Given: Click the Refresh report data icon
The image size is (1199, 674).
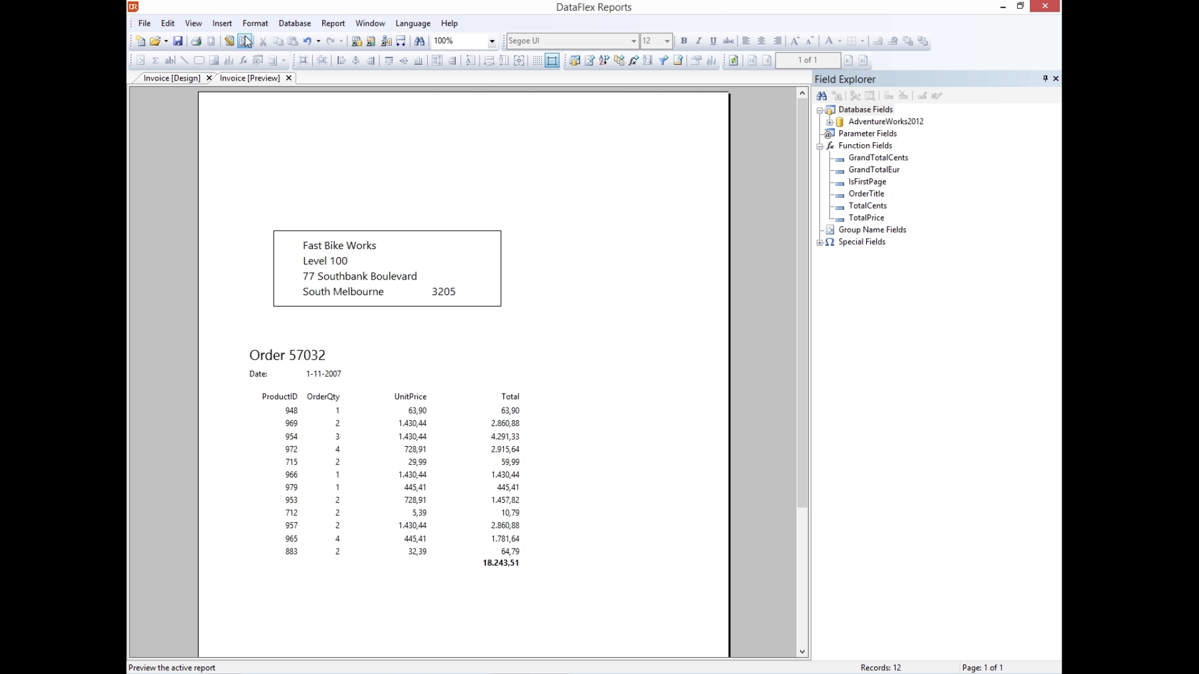Looking at the screenshot, I should point(734,61).
